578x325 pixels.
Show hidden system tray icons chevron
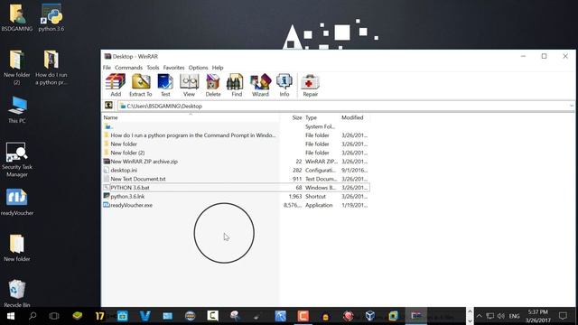[x=480, y=316]
